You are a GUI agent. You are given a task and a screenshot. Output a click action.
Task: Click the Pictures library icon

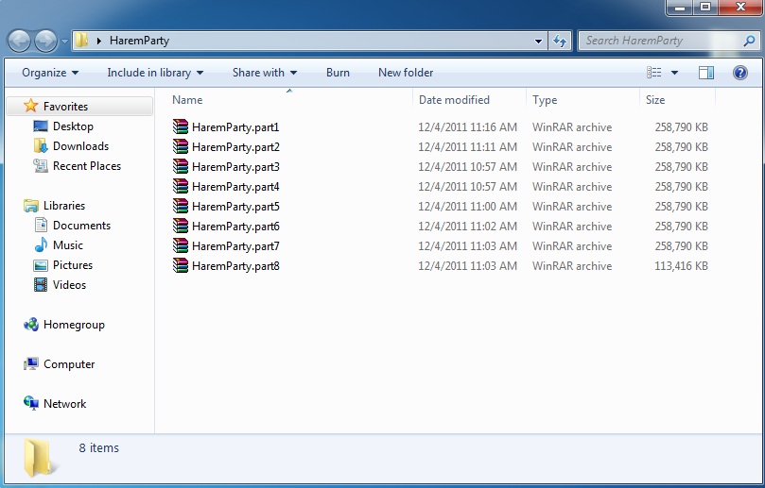(41, 265)
